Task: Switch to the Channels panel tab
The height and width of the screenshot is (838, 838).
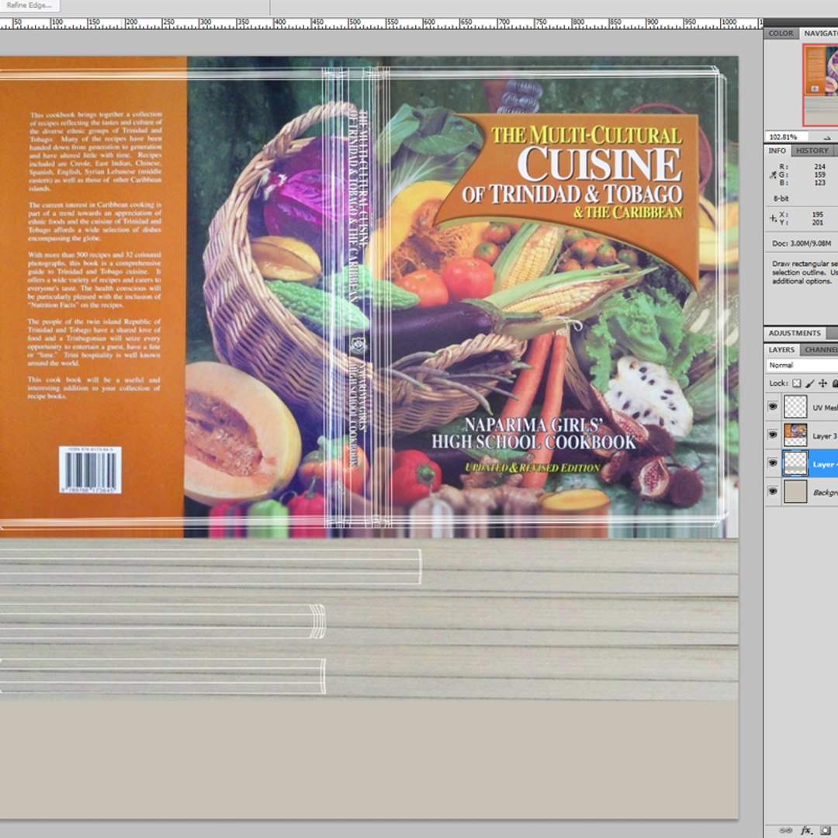Action: [x=820, y=349]
